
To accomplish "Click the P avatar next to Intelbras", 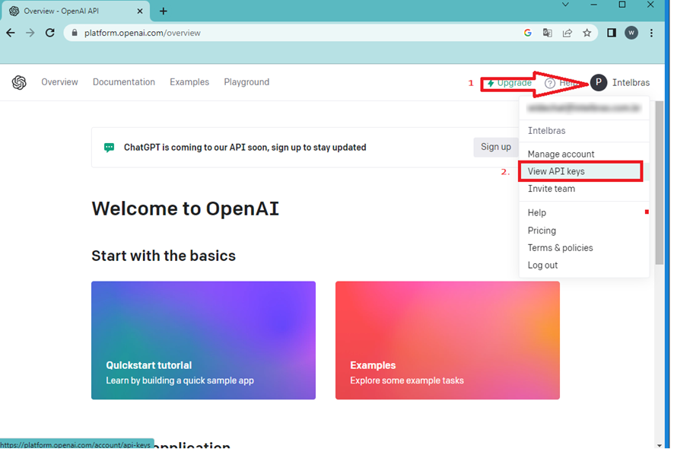I will pos(599,83).
